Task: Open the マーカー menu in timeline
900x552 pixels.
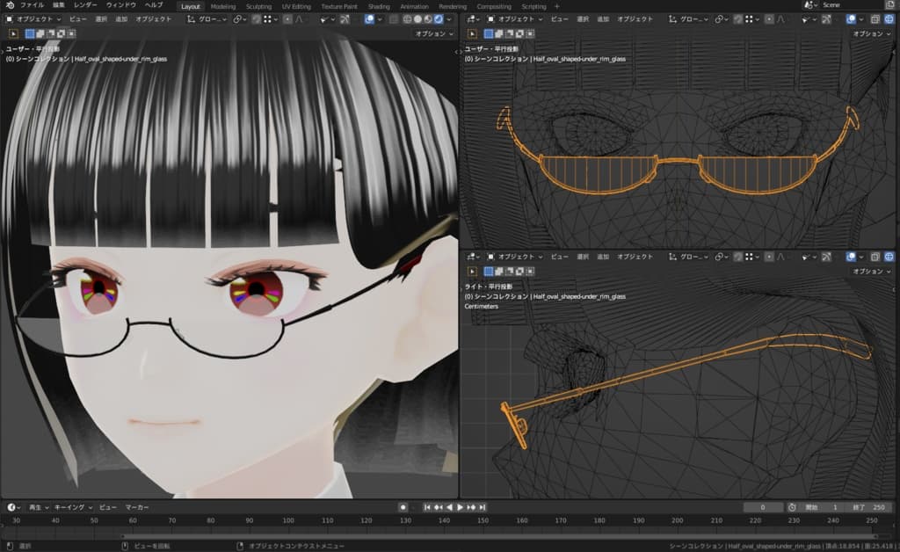Action: point(136,507)
